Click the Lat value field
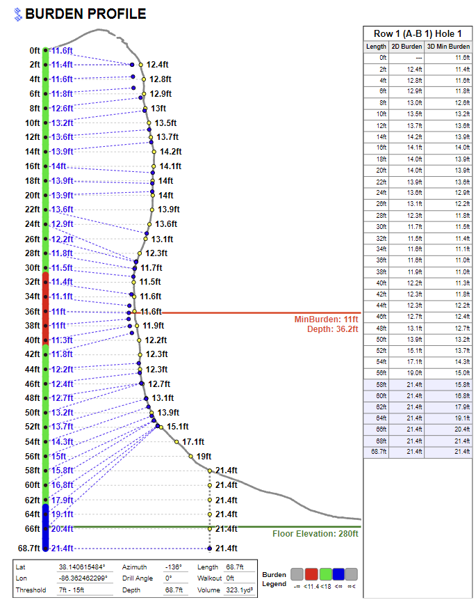The width and height of the screenshot is (476, 600). coord(85,567)
